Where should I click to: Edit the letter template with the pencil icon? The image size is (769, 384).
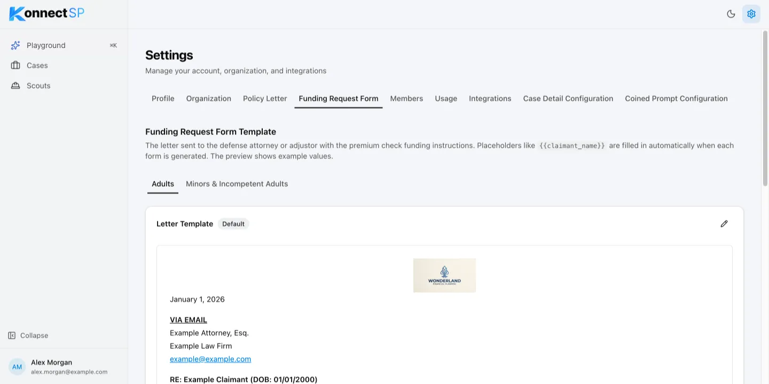click(724, 224)
